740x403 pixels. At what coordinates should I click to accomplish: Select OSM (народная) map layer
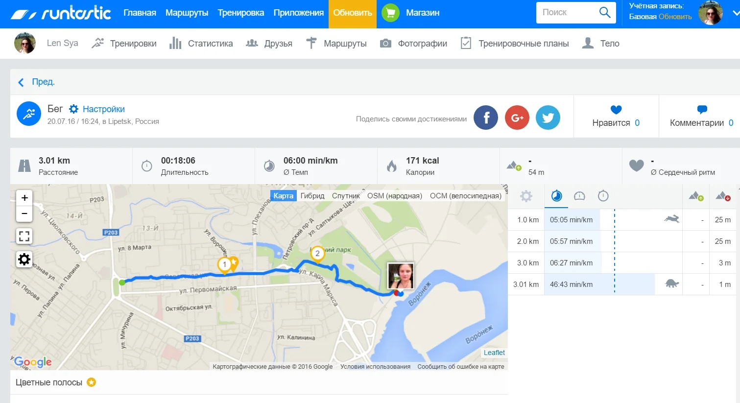tap(395, 196)
